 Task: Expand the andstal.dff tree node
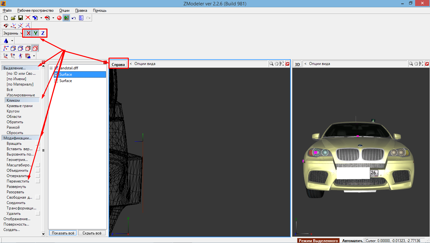click(x=51, y=68)
